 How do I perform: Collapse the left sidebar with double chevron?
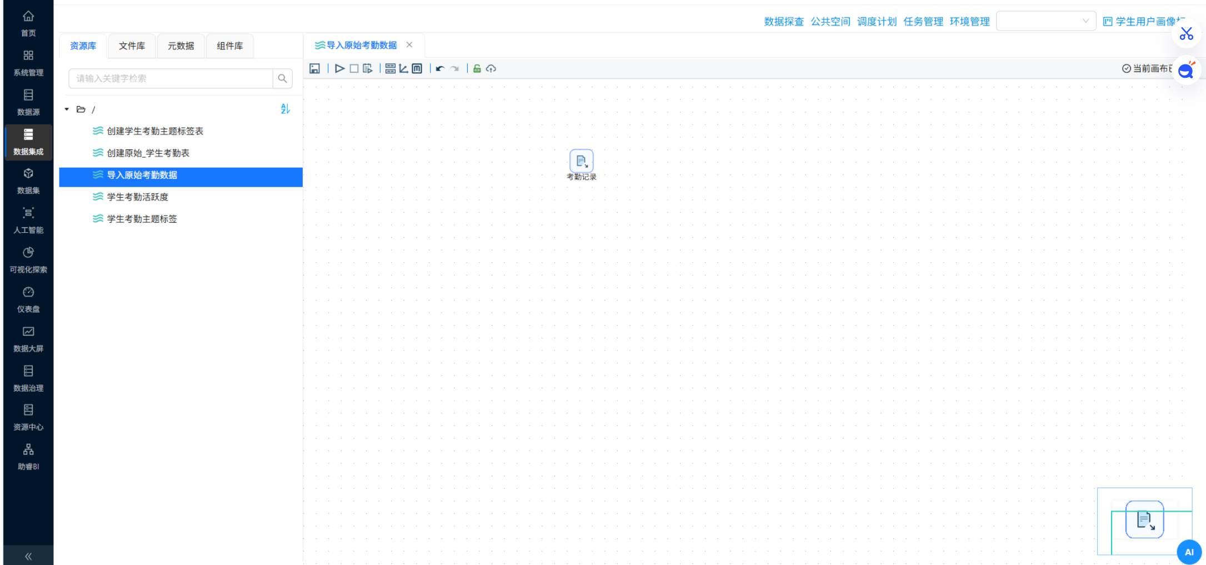[28, 556]
